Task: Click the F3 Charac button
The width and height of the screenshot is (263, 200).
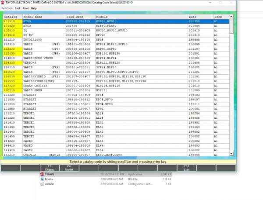Action: click(50, 168)
